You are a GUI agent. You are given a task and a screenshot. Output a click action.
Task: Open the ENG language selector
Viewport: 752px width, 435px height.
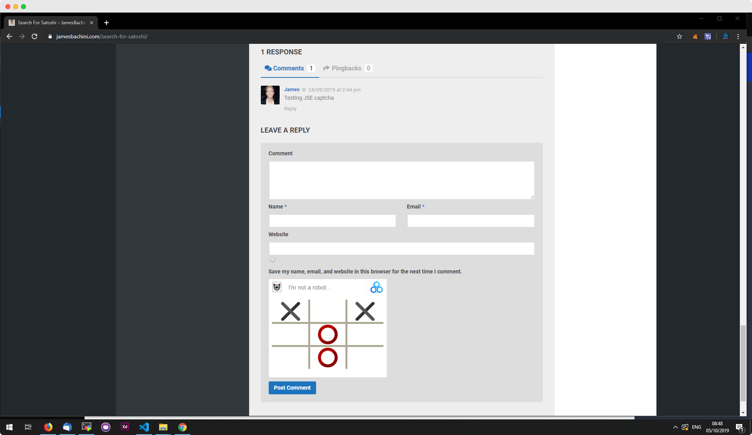[696, 427]
